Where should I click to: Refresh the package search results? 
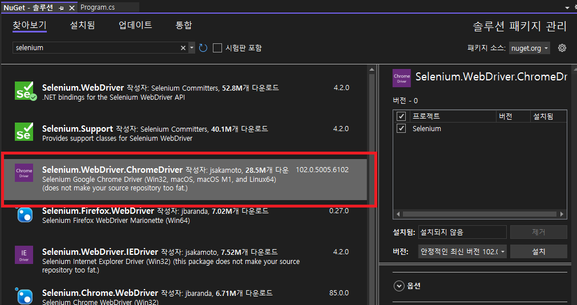click(x=203, y=48)
